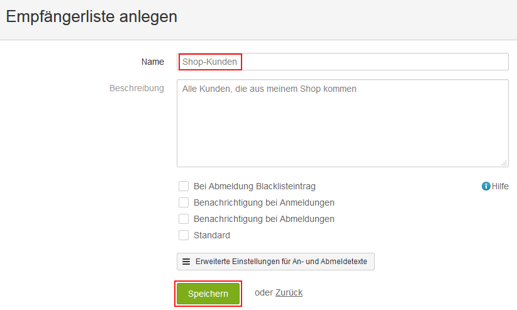Click the Name field label
The width and height of the screenshot is (517, 310).
153,62
